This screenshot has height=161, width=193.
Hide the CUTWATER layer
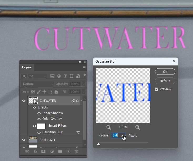pos(24,101)
